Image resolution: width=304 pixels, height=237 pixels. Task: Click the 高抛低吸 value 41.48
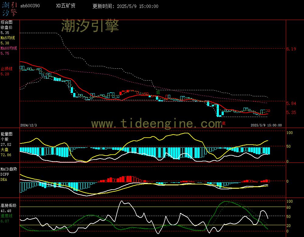pyautogui.click(x=6, y=211)
